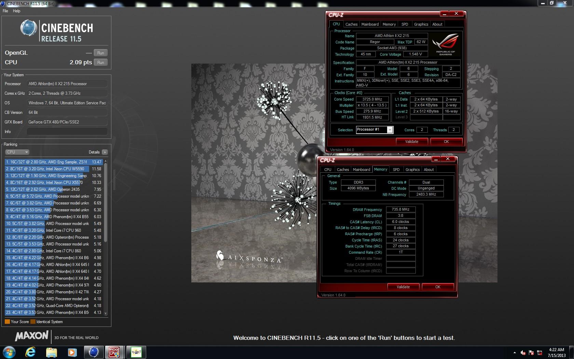Image resolution: width=574 pixels, height=359 pixels.
Task: Select ranking entry 2 Intel Xeon W5590
Action: 54,169
